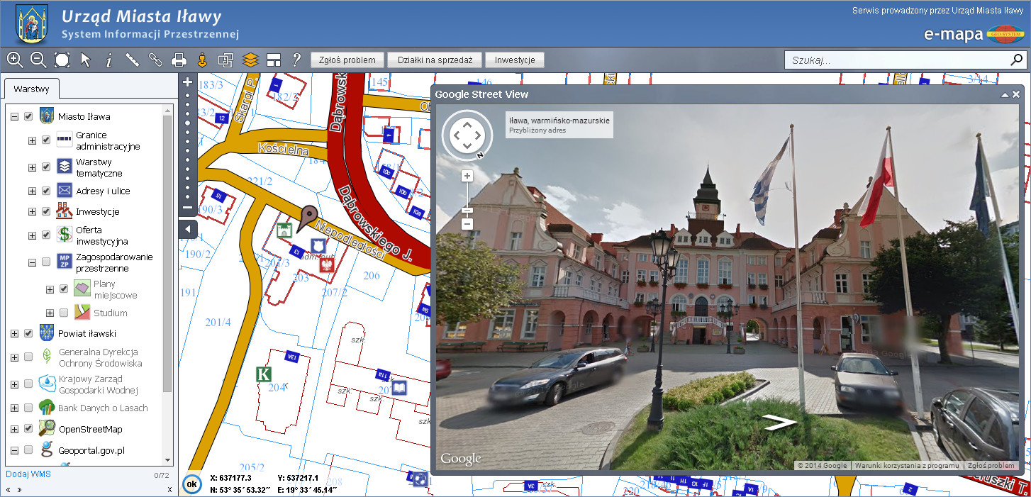Activate the arrow pointer selection tool

86,60
